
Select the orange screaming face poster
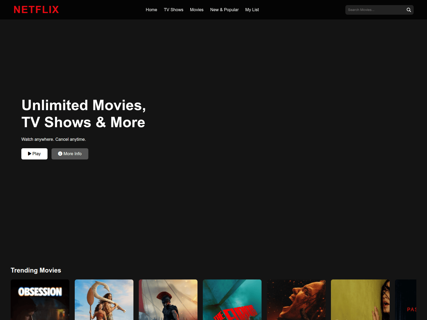pyautogui.click(x=296, y=300)
